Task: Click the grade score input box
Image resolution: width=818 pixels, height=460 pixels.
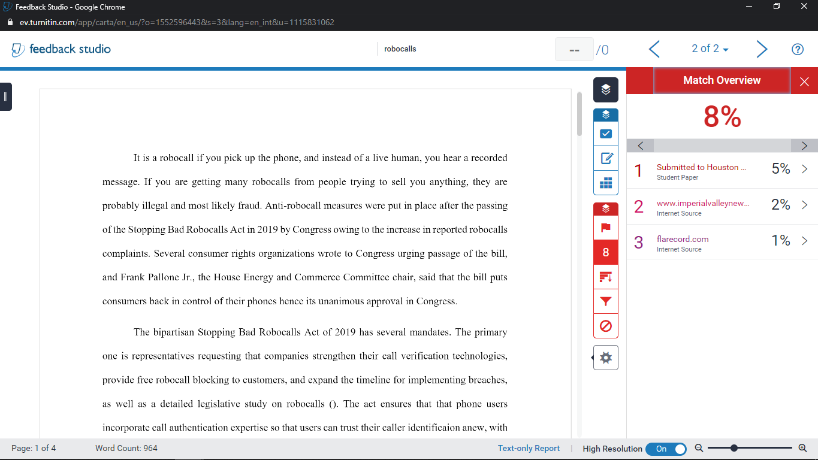Action: coord(573,50)
